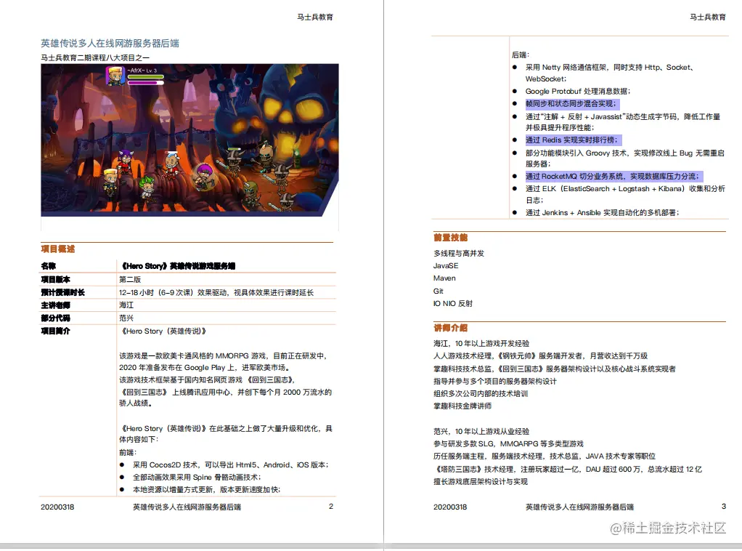Click the prerequisite IO NIO 反射
The height and width of the screenshot is (551, 742).
click(453, 303)
